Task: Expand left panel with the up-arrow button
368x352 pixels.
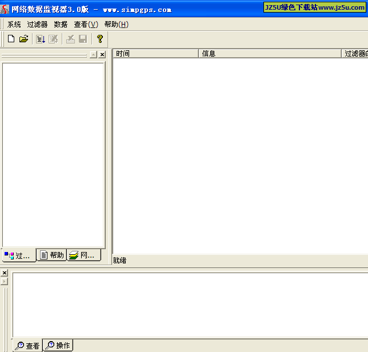Action: click(x=93, y=55)
